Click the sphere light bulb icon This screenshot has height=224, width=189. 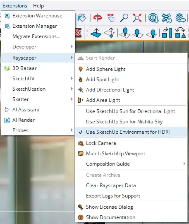click(x=81, y=69)
